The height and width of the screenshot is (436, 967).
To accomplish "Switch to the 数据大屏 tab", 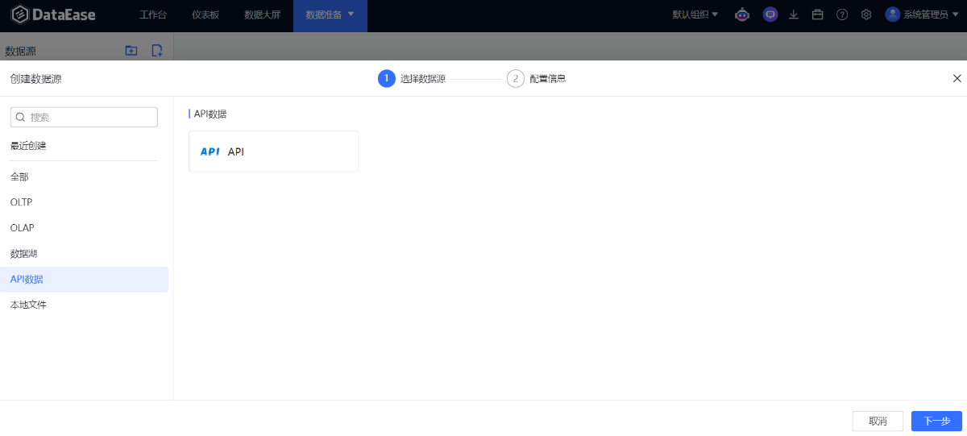I will click(x=263, y=15).
